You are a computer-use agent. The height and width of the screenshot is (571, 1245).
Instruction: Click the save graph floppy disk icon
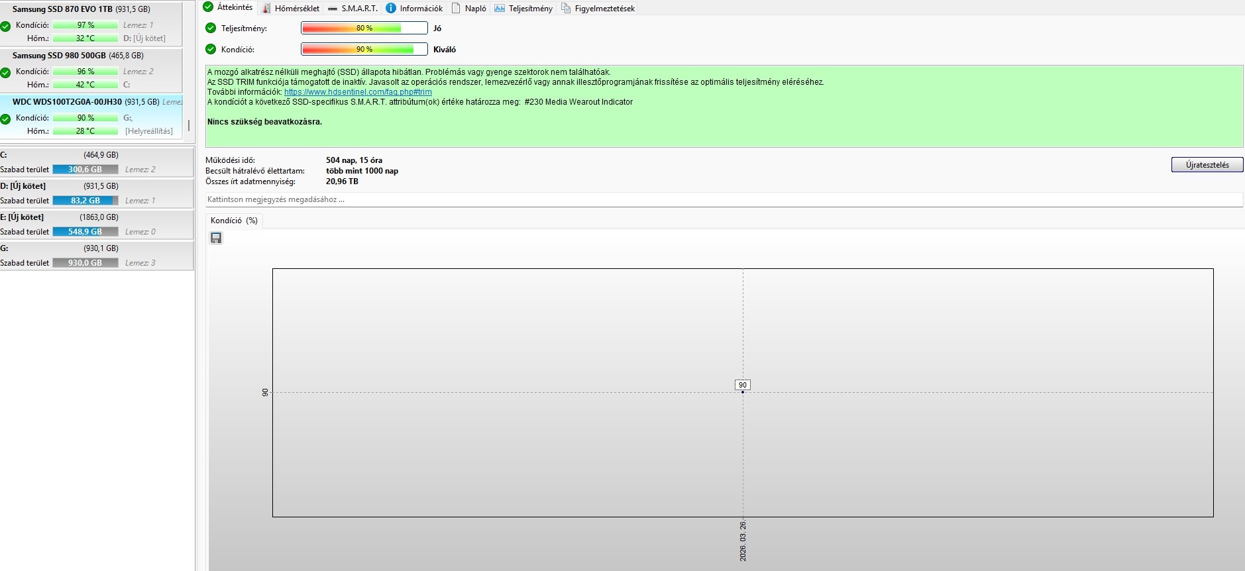coord(216,238)
